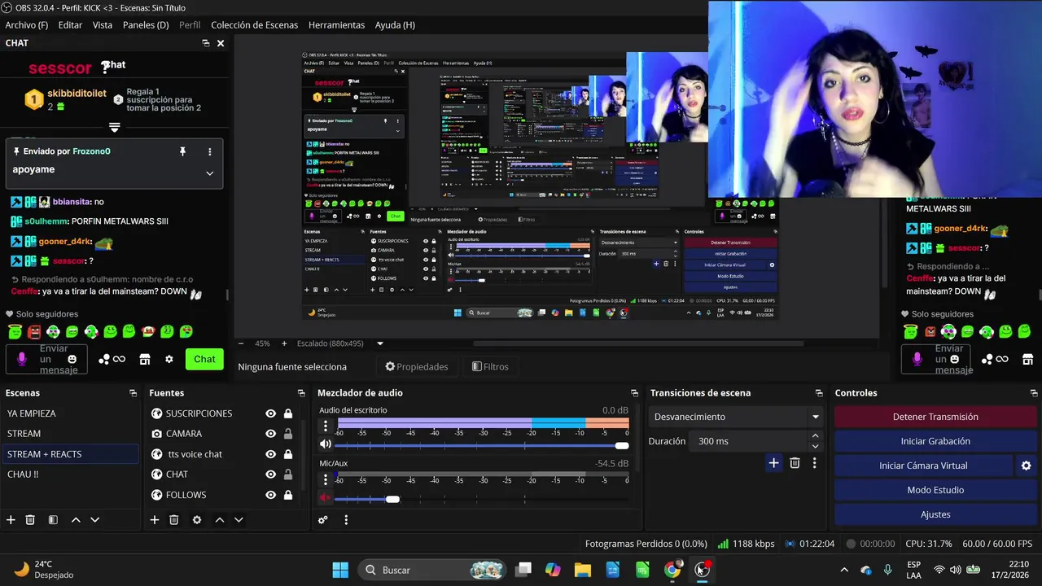Click Iniciar Grabación button
Screen dimensions: 1042x586
click(x=935, y=441)
